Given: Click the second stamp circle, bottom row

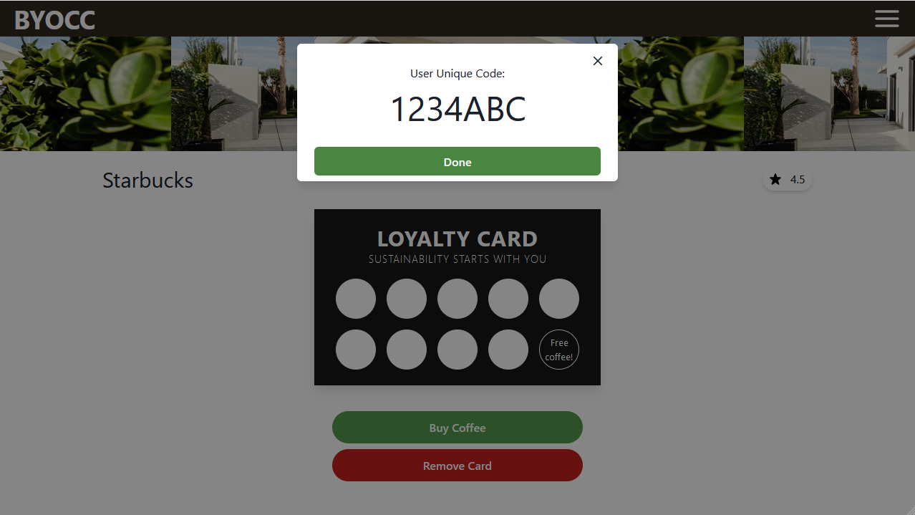Looking at the screenshot, I should (407, 350).
